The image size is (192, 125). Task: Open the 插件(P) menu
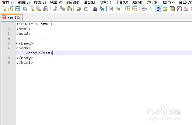pos(169,2)
